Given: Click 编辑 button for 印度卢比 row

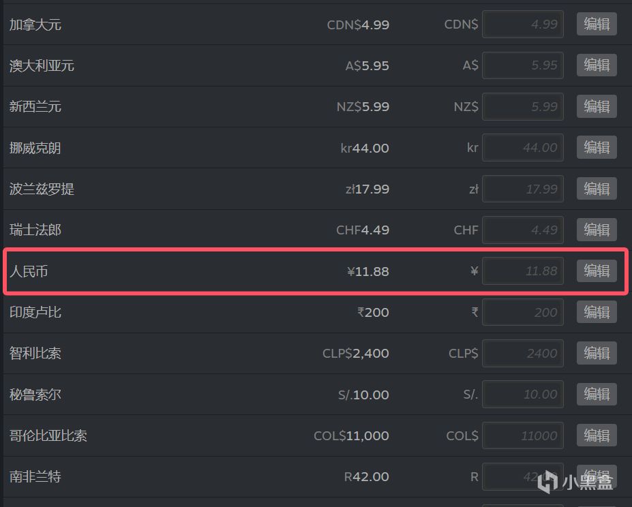Looking at the screenshot, I should (597, 312).
